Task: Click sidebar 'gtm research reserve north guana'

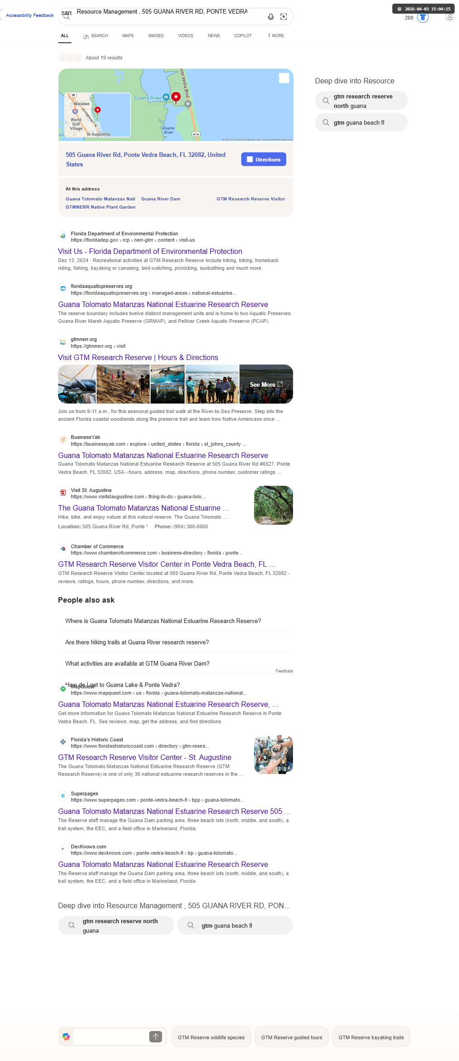Action: click(361, 101)
